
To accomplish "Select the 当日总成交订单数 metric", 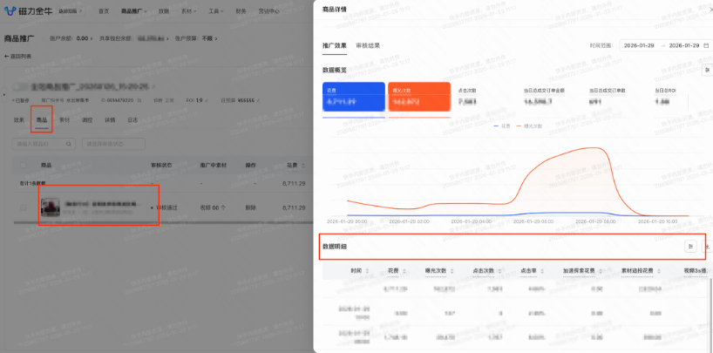I will [x=617, y=97].
